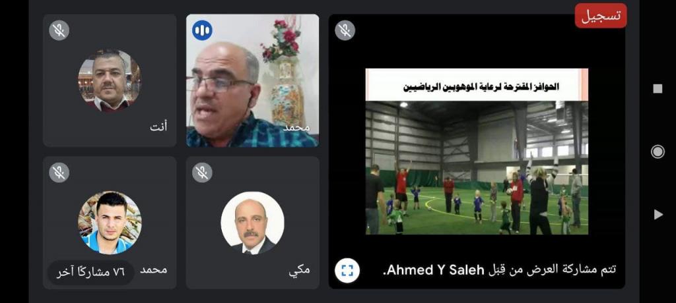Tap the shared slide with soccer field image
Viewport: 676px width, 303px height.
477,151
